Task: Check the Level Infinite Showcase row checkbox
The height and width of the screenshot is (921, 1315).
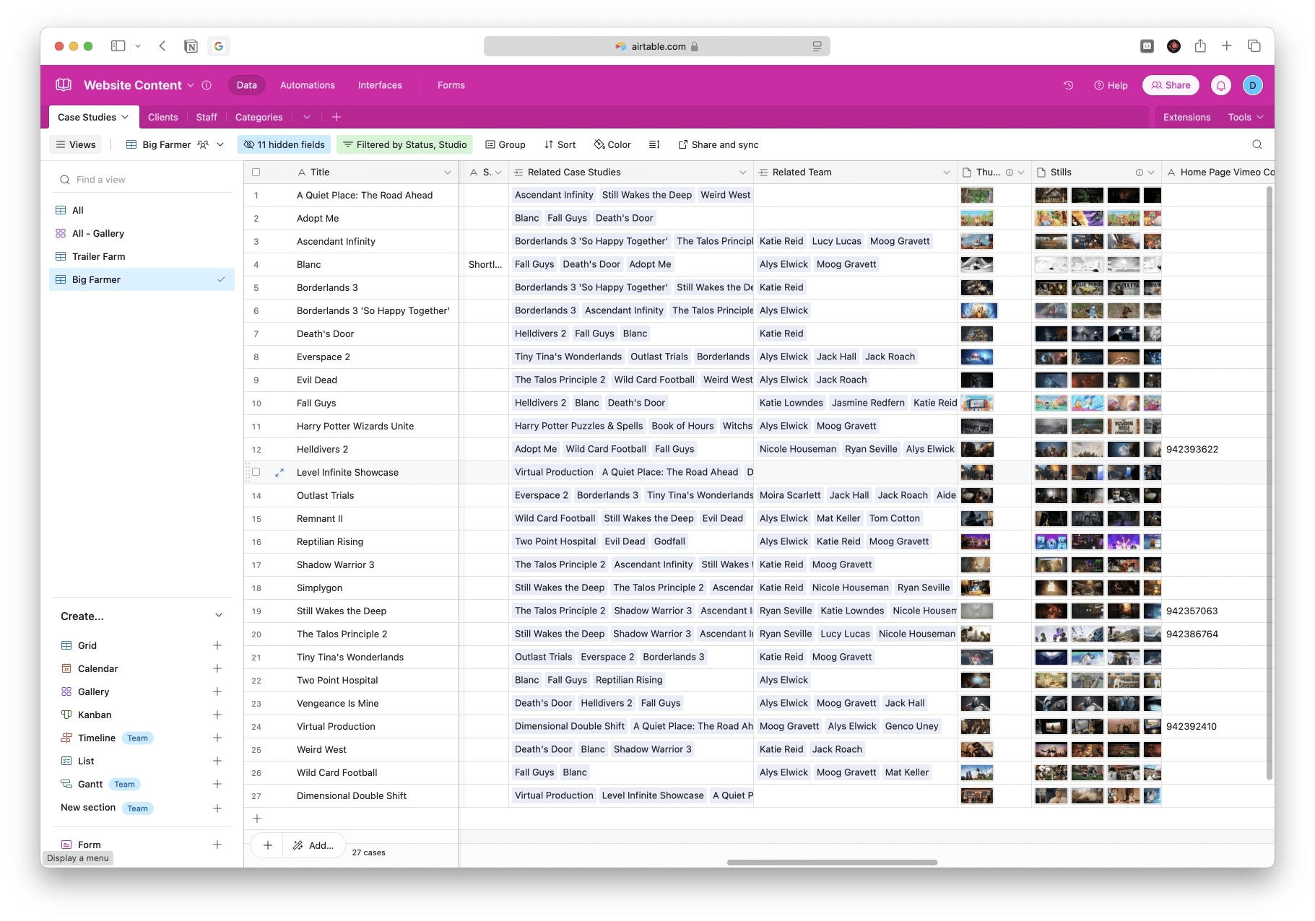Action: (x=256, y=472)
